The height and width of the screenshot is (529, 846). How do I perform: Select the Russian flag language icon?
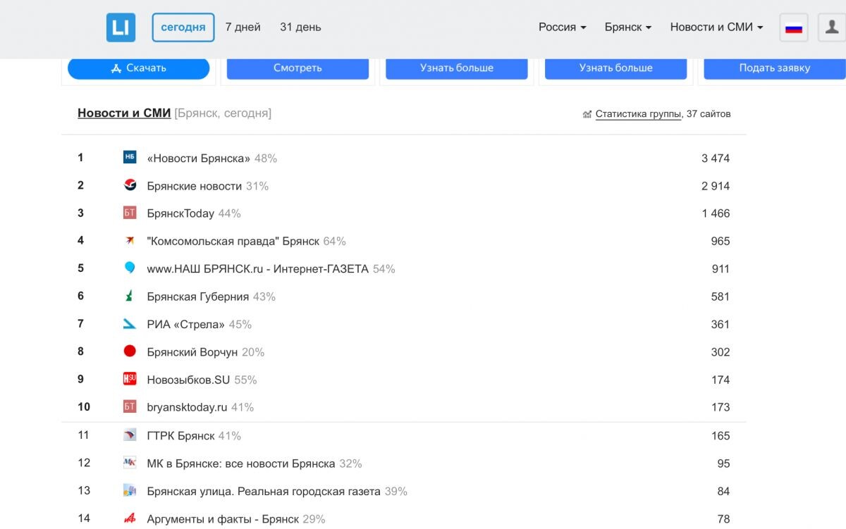[794, 27]
